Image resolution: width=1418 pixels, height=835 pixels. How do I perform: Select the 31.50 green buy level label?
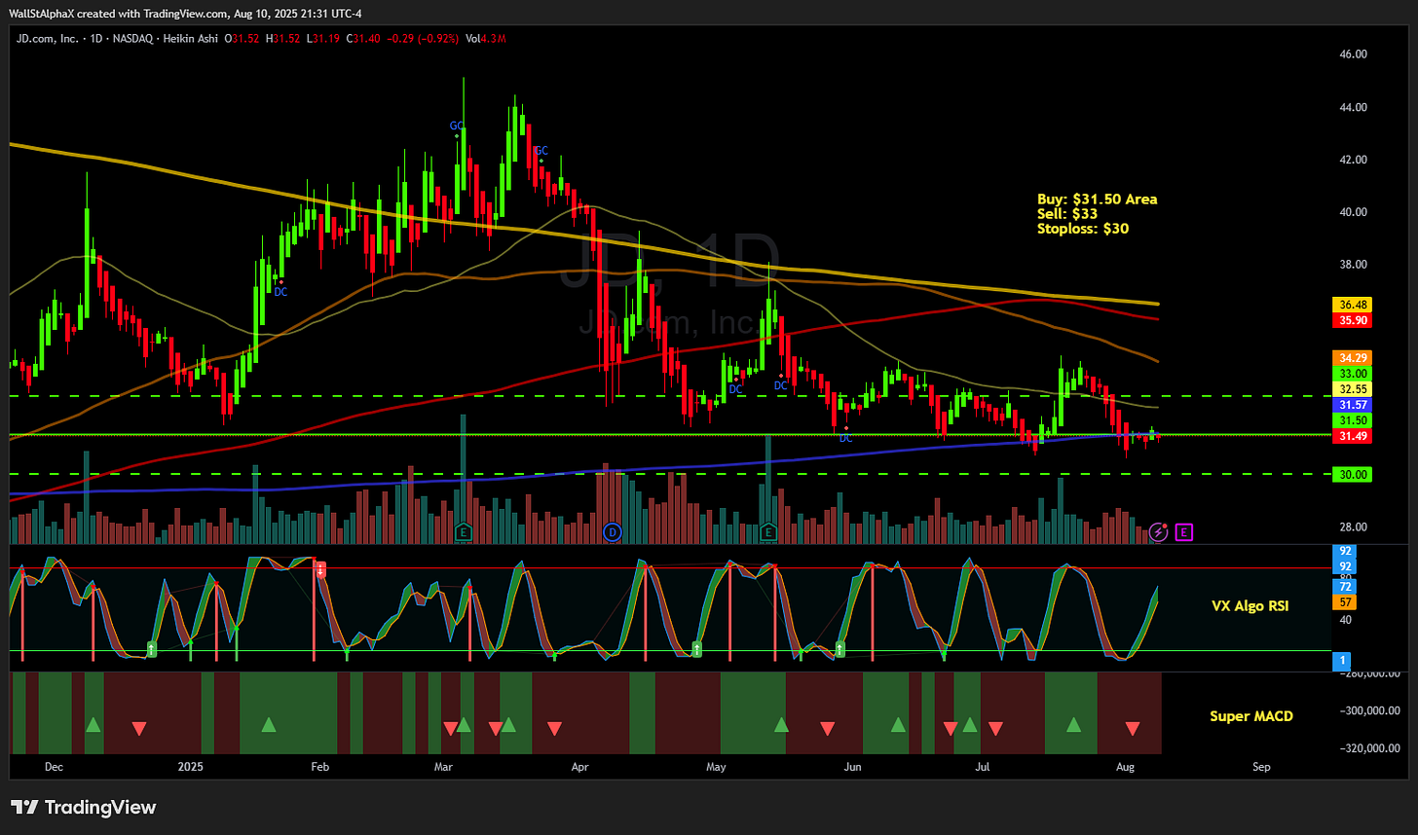[1350, 419]
